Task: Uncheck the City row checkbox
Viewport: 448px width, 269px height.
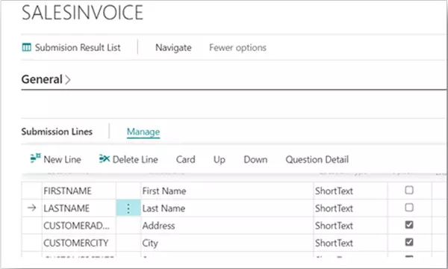Action: click(409, 242)
